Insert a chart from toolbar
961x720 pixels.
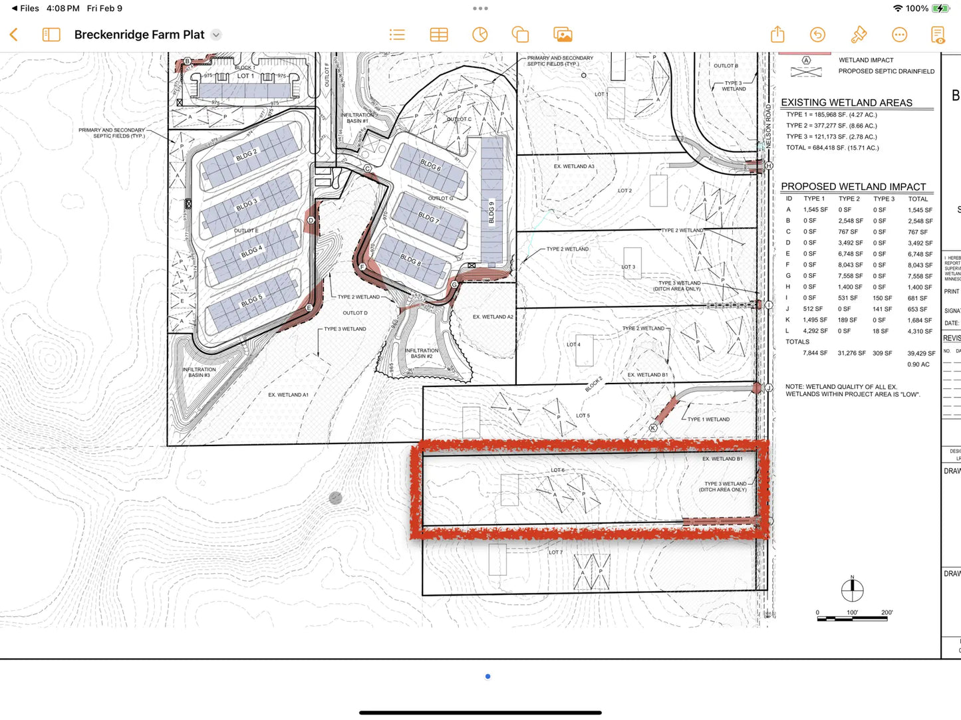[x=480, y=35]
